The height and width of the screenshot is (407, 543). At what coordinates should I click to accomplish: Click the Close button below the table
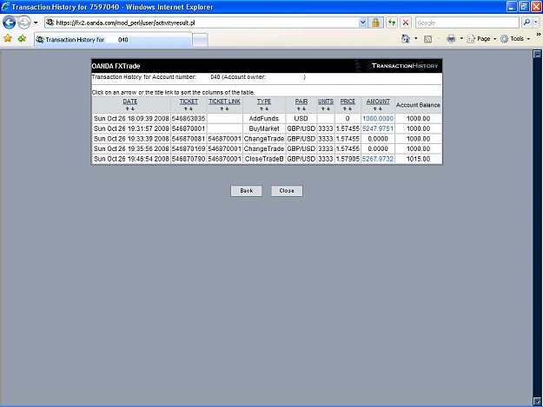click(x=287, y=191)
